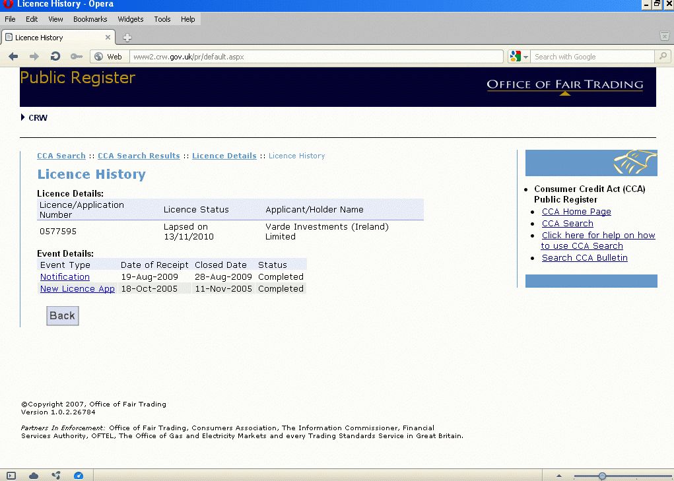Open a new tab with the plus icon

(x=127, y=38)
